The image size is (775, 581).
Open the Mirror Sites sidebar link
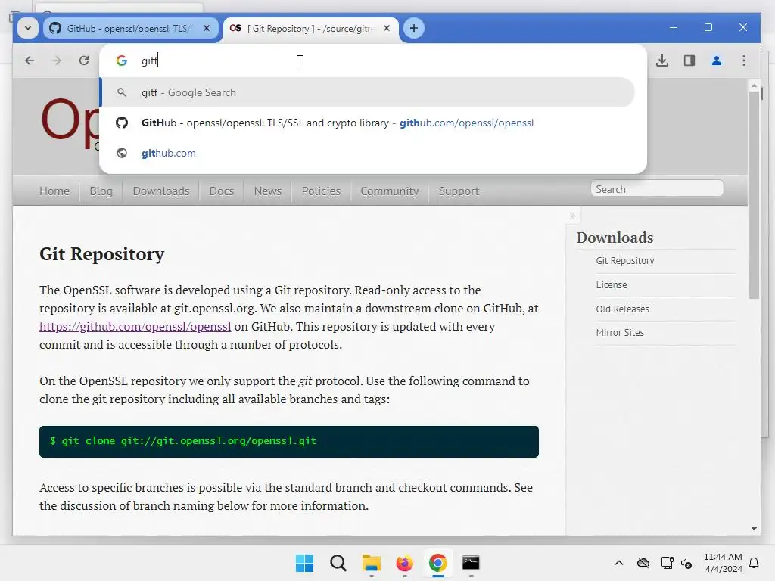620,333
